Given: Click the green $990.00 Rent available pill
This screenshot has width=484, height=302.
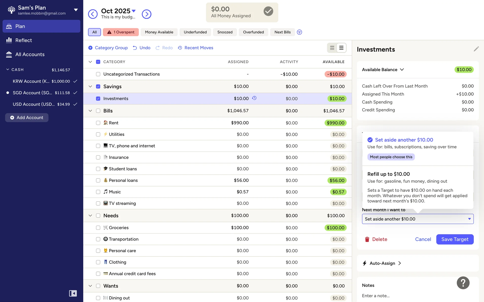Looking at the screenshot, I should (335, 123).
